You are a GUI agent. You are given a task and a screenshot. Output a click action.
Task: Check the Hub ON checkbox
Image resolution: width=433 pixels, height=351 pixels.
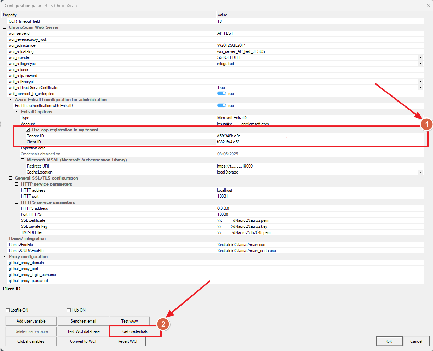tap(69, 310)
